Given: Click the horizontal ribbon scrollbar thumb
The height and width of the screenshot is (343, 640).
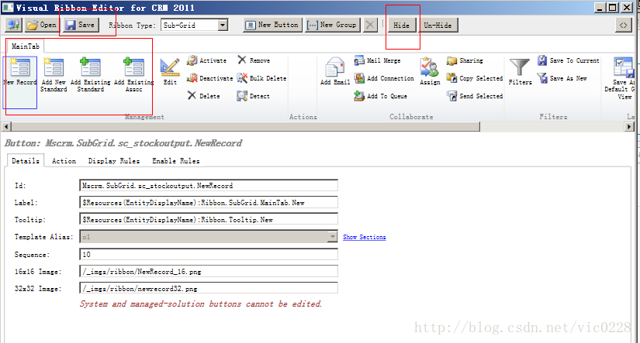Looking at the screenshot, I should 246,127.
